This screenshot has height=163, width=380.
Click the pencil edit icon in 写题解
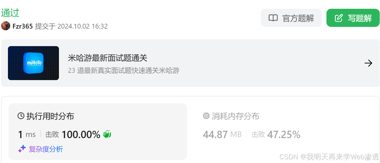[x=339, y=18]
